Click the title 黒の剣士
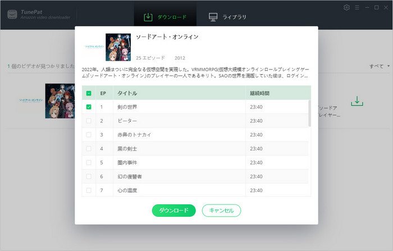Screen dimensions: 393x251 tap(127, 149)
